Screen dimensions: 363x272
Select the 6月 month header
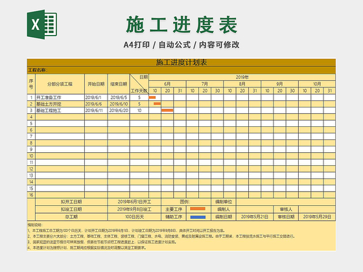click(x=167, y=84)
